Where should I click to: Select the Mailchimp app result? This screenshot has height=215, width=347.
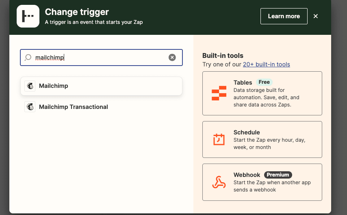101,86
